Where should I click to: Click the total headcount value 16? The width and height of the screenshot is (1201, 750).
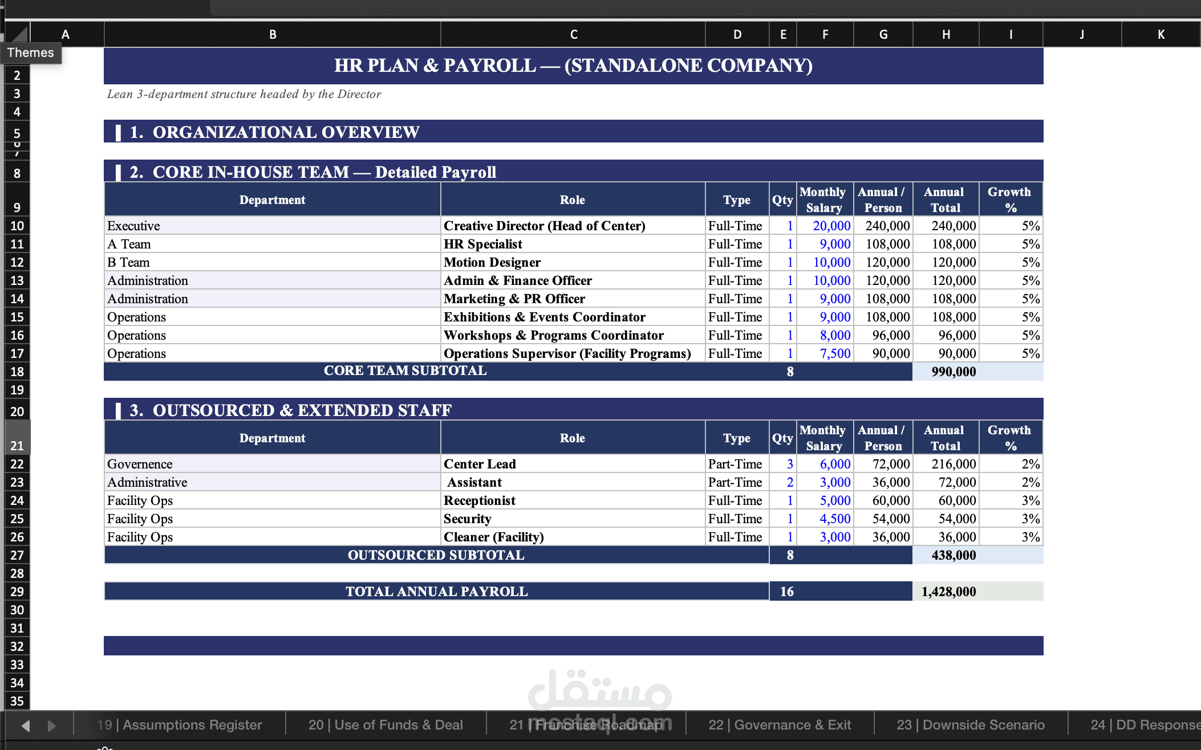pyautogui.click(x=787, y=592)
